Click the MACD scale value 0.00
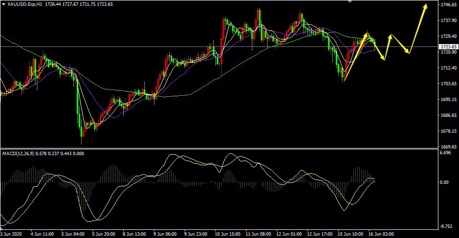459x238 pixels. [x=444, y=182]
